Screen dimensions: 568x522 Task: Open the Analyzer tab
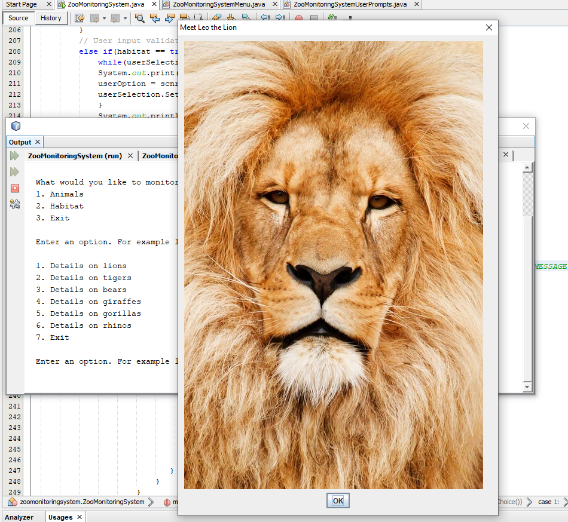(19, 517)
